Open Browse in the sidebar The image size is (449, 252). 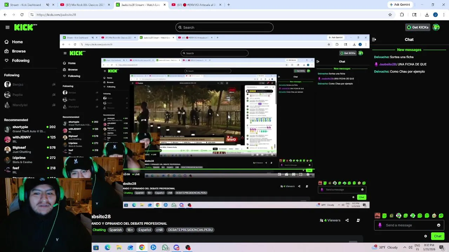15,51
